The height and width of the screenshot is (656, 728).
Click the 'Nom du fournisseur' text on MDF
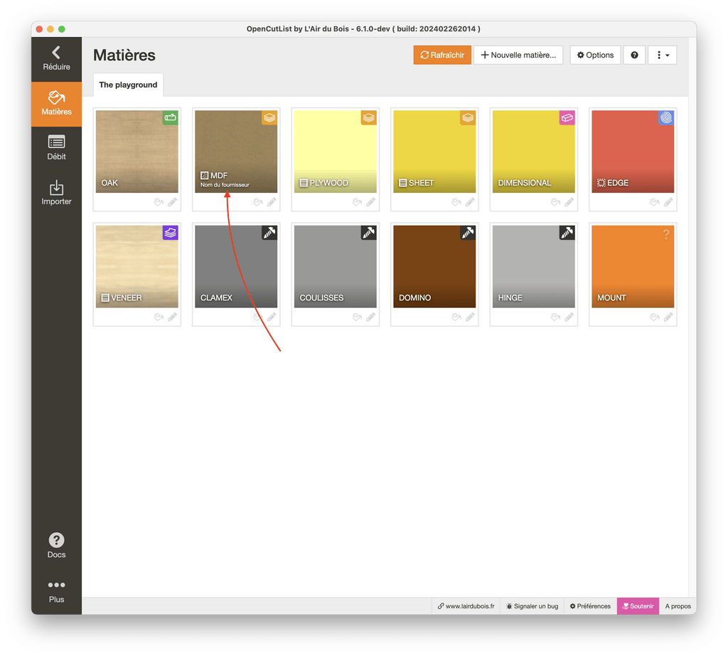click(x=225, y=185)
